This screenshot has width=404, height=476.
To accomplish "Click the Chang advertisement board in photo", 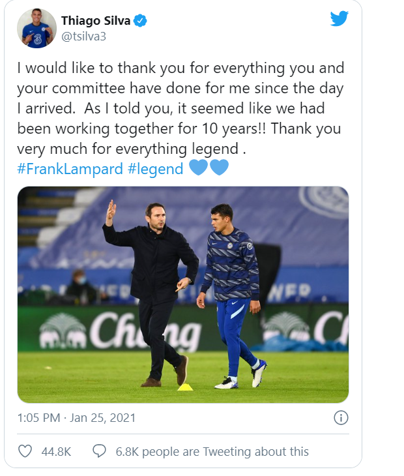I will 120,331.
